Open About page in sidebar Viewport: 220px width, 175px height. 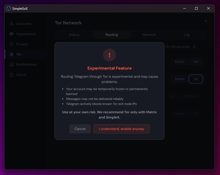point(25,75)
